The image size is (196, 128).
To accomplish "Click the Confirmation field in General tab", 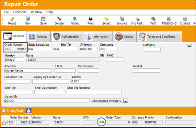I will pos(88,70).
